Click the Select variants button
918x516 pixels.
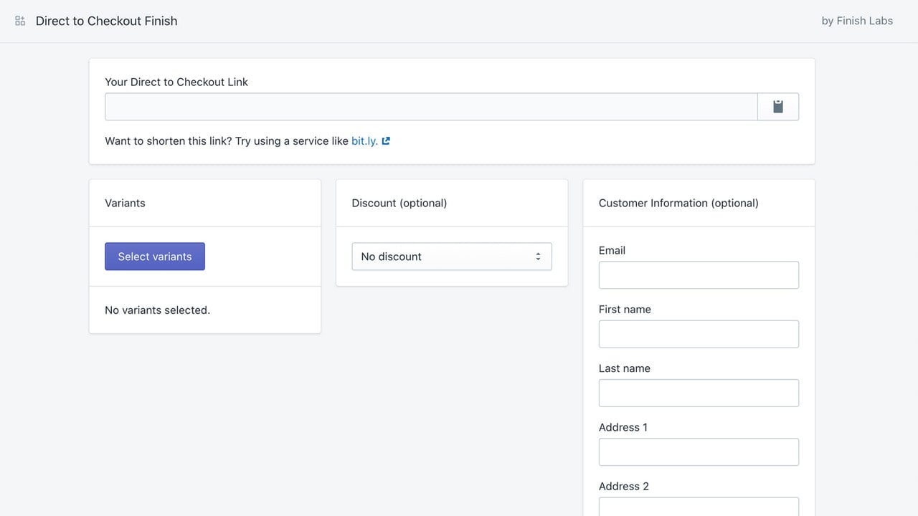tap(155, 257)
